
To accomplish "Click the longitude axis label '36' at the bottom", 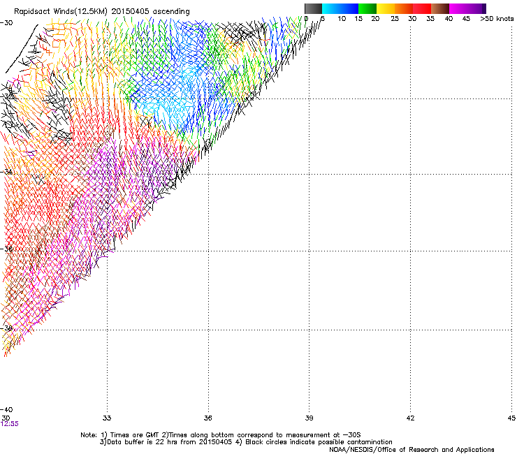I will click(207, 418).
